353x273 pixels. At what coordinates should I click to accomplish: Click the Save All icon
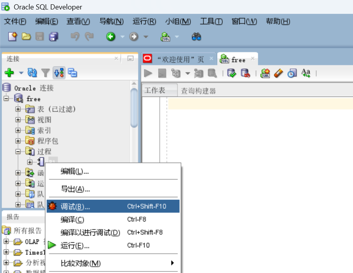54,37
